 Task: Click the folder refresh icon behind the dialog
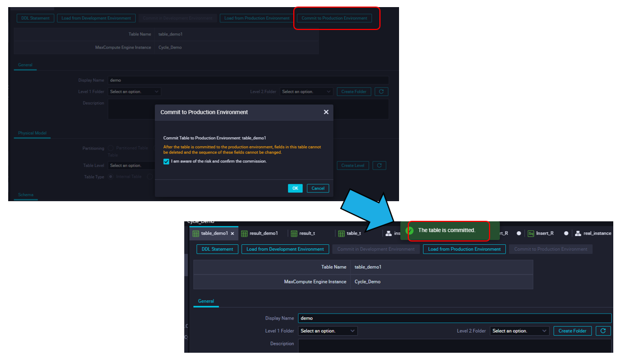pyautogui.click(x=381, y=92)
